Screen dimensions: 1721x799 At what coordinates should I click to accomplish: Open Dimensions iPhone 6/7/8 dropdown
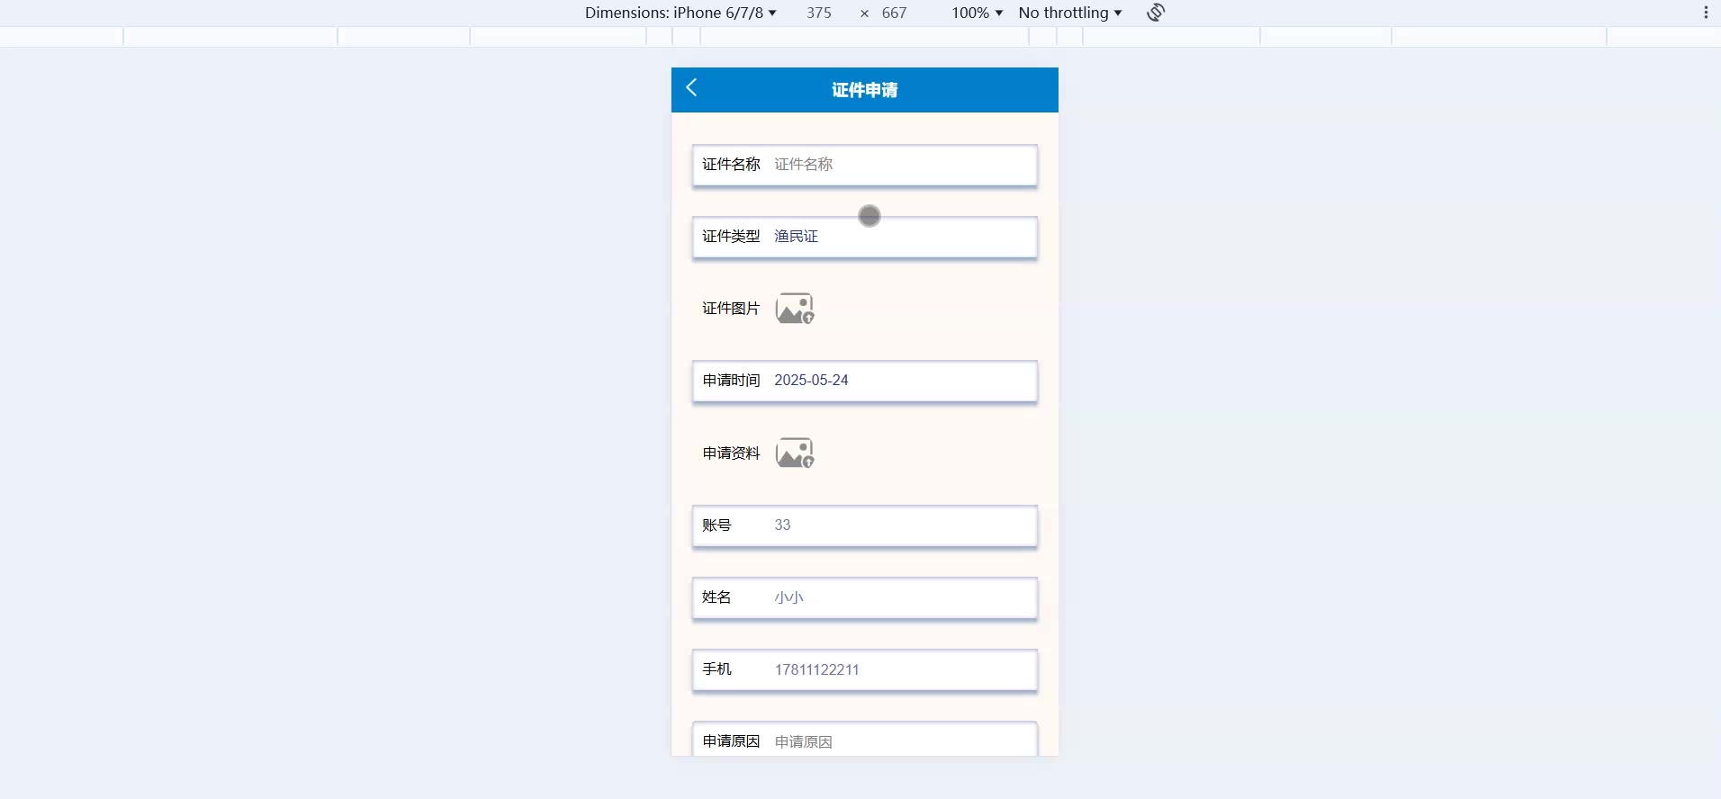(680, 13)
